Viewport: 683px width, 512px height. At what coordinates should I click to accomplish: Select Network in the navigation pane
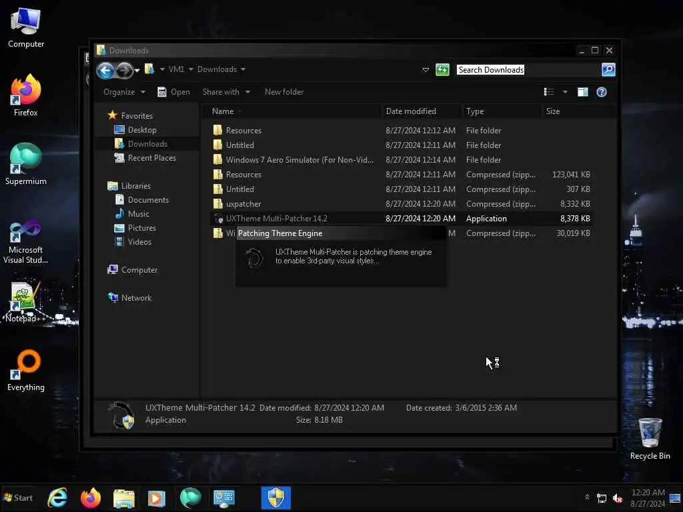click(130, 298)
